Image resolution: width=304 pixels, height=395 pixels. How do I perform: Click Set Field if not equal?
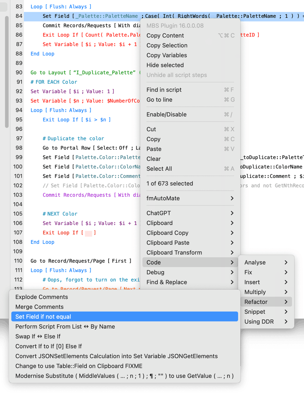click(125, 316)
